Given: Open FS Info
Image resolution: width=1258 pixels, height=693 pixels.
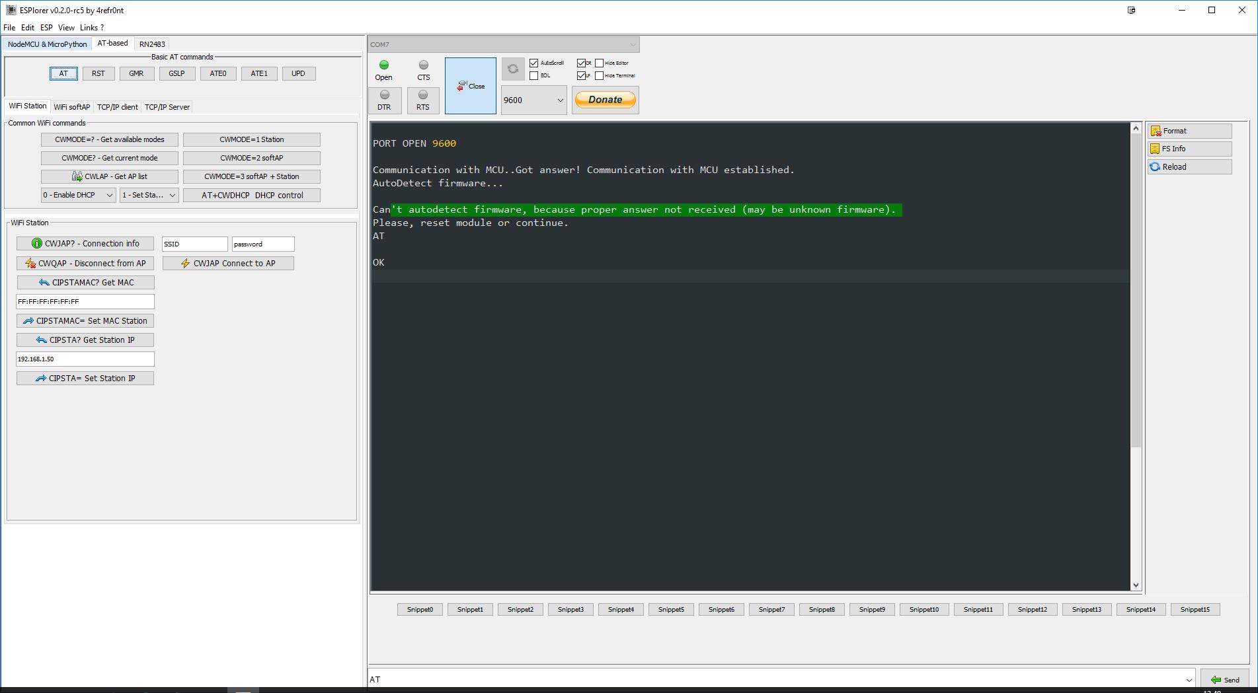Looking at the screenshot, I should tap(1189, 149).
